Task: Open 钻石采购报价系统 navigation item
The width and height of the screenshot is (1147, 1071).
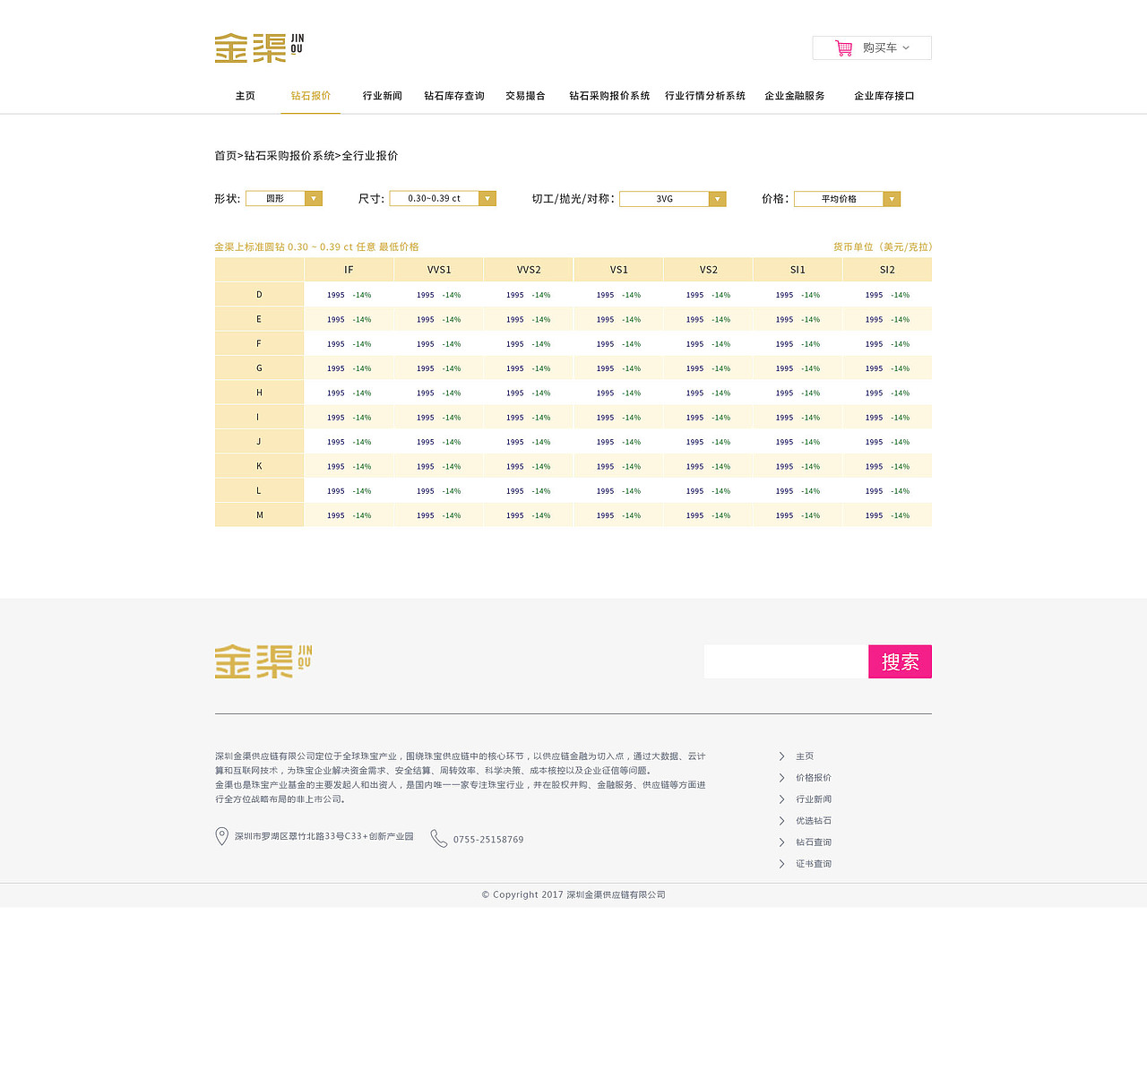Action: pyautogui.click(x=609, y=96)
